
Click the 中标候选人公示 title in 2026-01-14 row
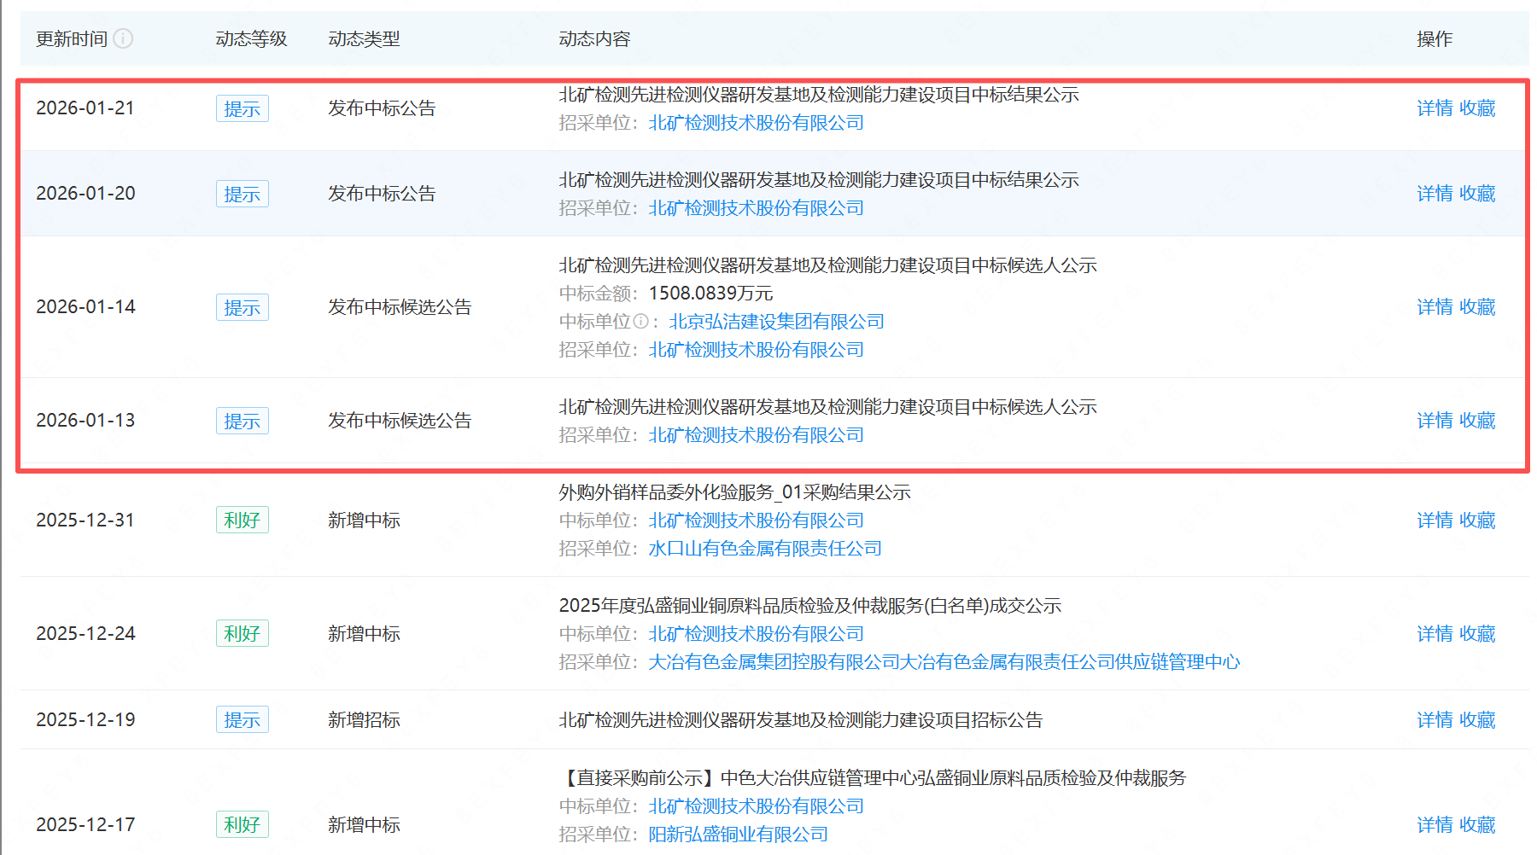827,265
